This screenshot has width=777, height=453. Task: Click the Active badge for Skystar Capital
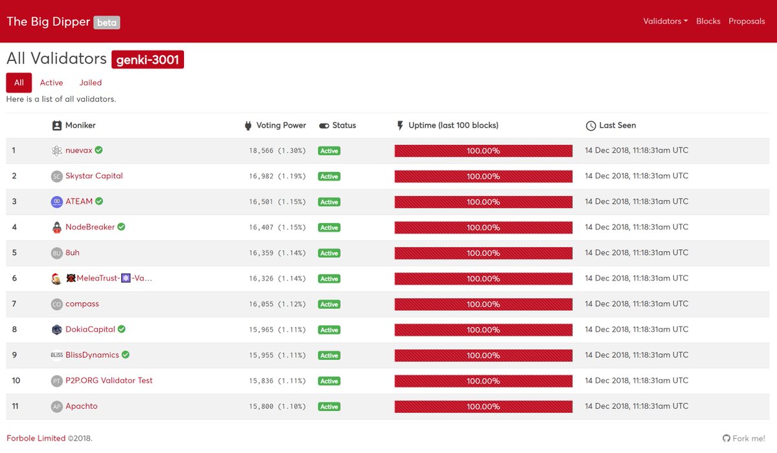tap(329, 177)
